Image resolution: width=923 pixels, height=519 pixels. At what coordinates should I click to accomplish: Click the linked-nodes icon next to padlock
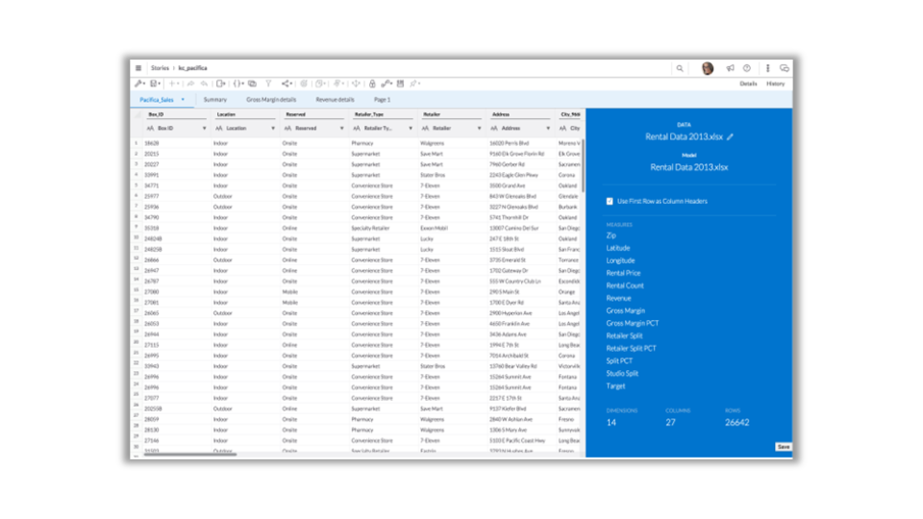pos(386,84)
